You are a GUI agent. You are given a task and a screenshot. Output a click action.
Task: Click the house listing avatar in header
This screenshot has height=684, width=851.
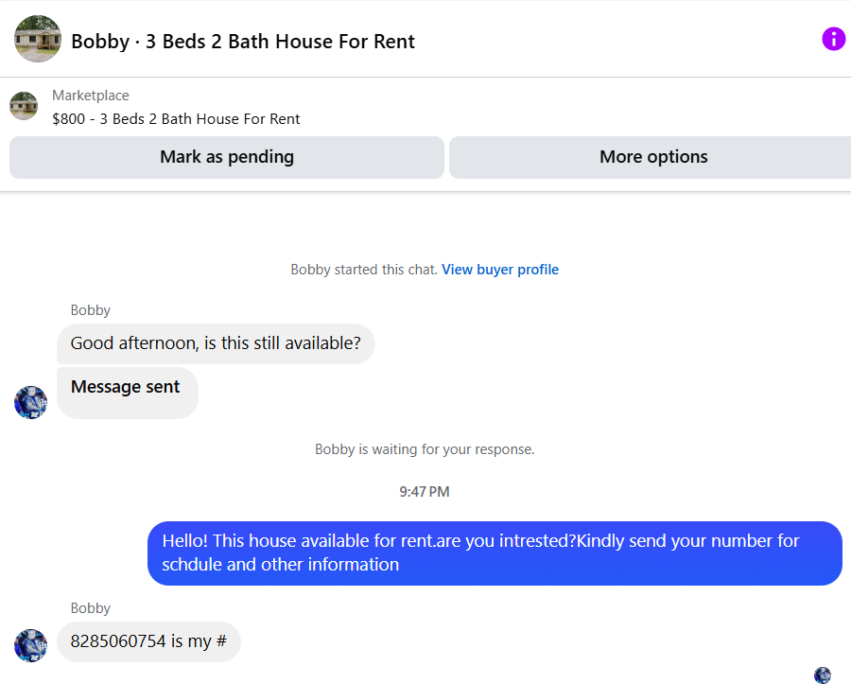(x=38, y=39)
